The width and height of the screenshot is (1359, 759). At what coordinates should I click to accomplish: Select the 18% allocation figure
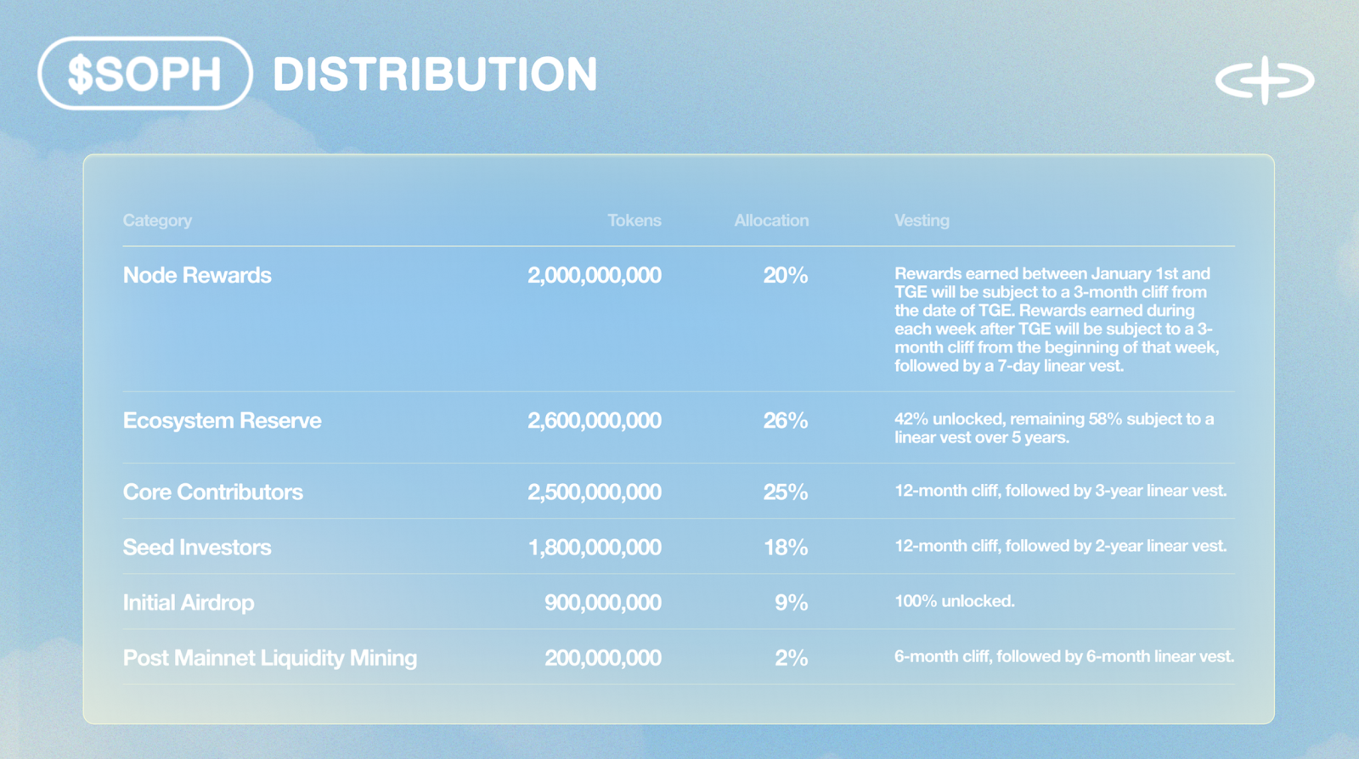coord(785,547)
